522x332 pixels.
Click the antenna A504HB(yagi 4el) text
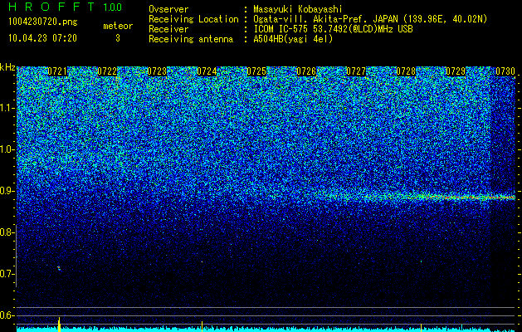click(x=293, y=39)
